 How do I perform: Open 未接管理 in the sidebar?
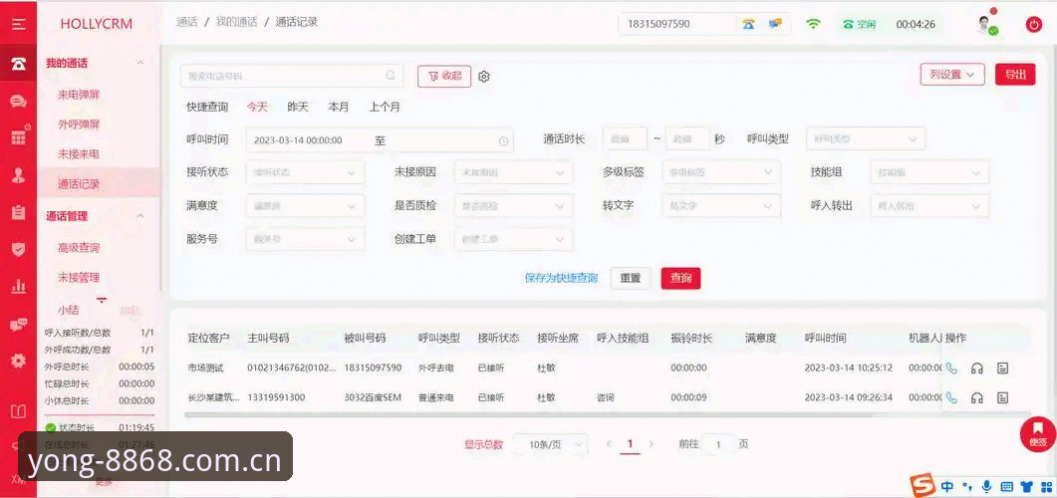[x=79, y=278]
